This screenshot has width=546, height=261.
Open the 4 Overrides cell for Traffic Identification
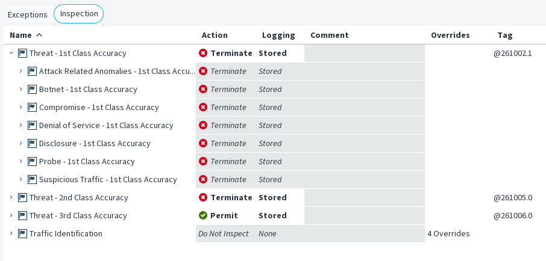[x=448, y=233]
